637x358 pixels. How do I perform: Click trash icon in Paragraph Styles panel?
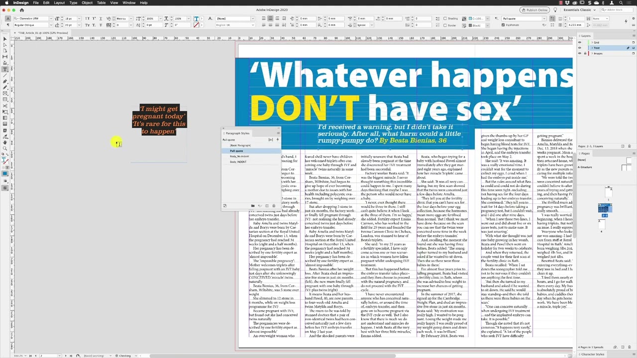273,206
